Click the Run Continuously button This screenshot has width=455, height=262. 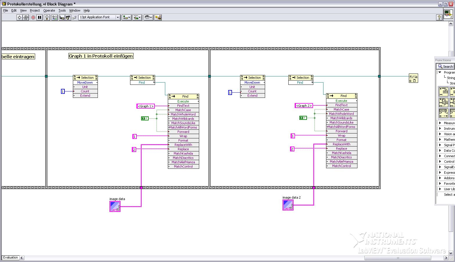pos(26,17)
